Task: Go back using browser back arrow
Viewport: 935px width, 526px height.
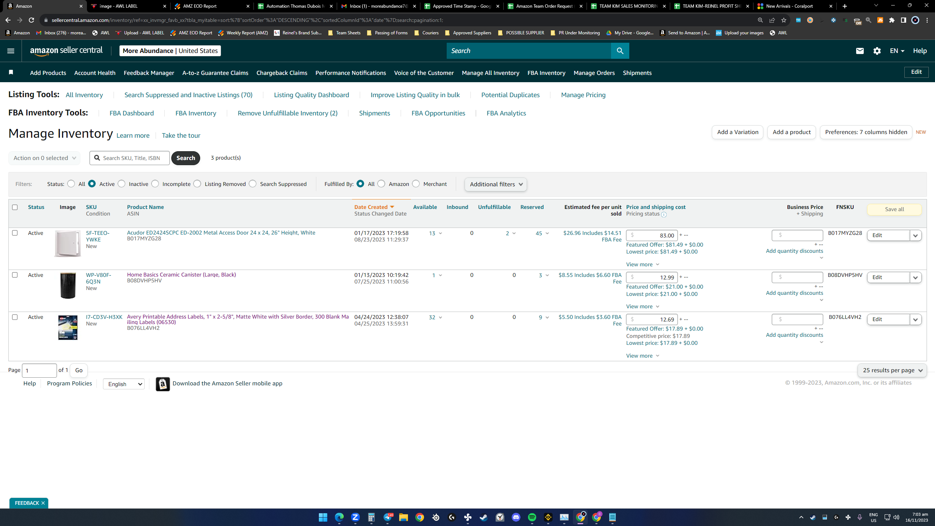Action: [x=8, y=20]
